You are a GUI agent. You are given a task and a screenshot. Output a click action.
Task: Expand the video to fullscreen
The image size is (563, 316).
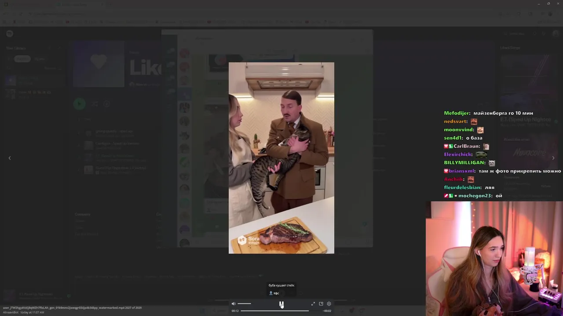[x=313, y=304]
